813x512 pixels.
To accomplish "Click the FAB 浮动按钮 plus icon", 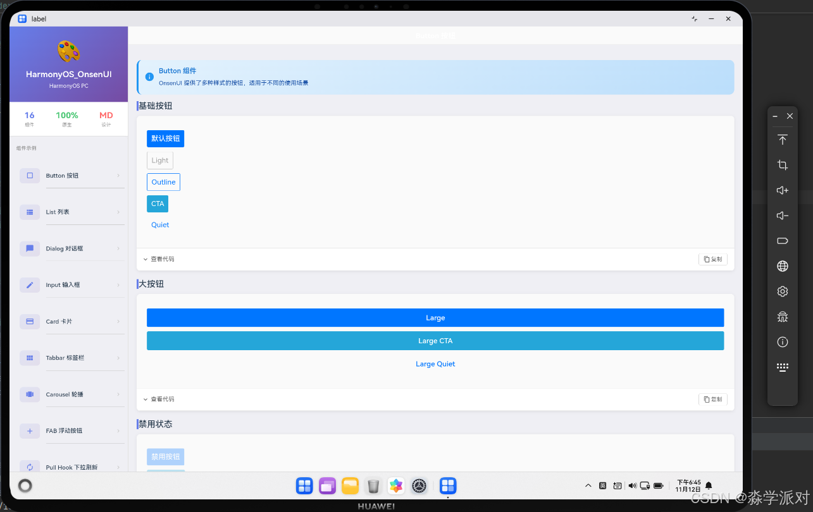I will 30,430.
